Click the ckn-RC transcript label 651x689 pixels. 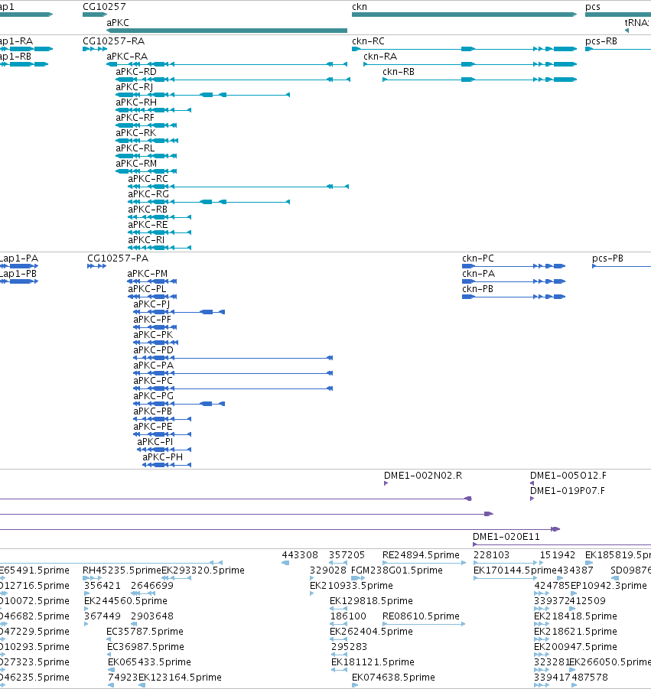pos(369,41)
